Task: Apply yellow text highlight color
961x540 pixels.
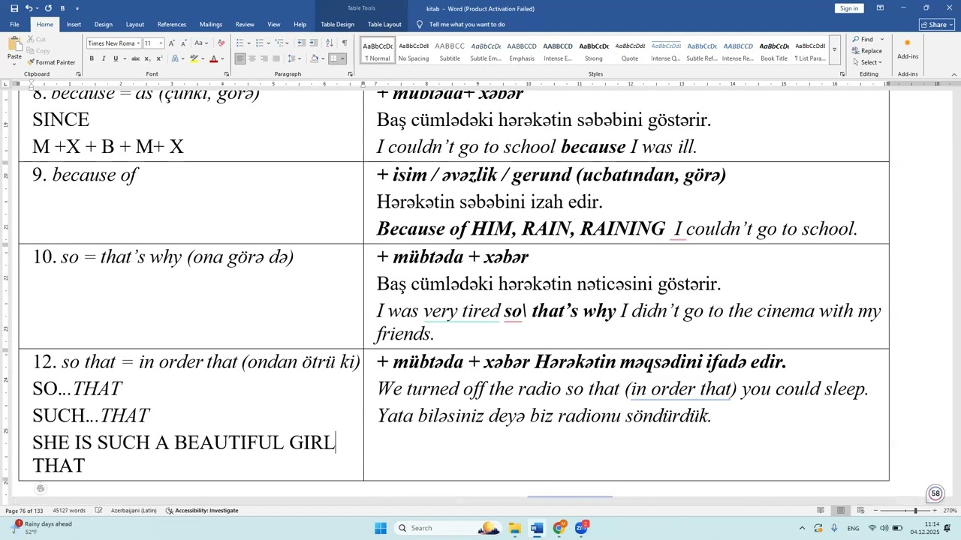Action: coord(194,58)
